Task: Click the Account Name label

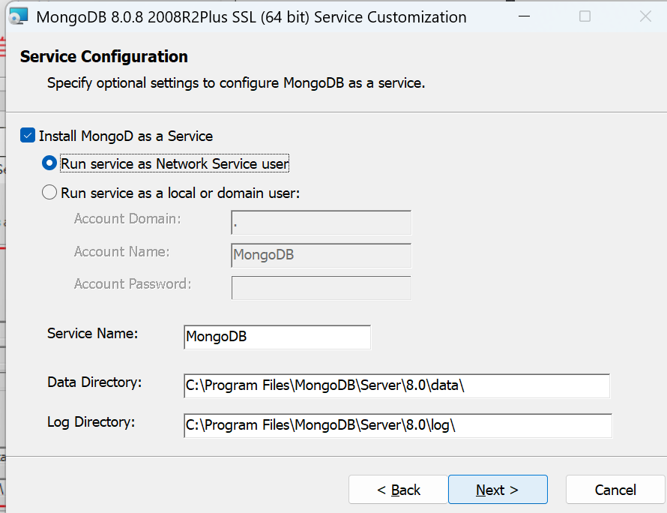Action: 121,251
